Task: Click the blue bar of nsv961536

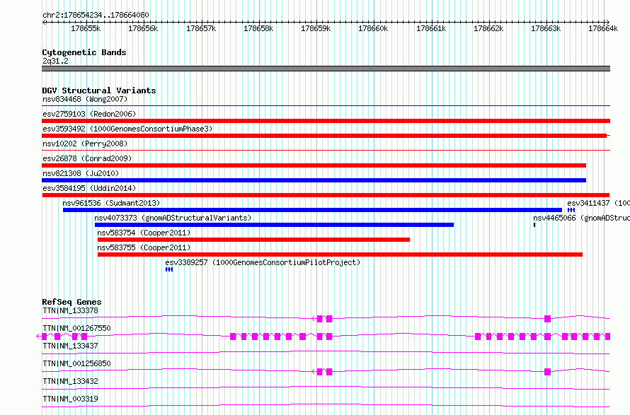Action: (313, 210)
